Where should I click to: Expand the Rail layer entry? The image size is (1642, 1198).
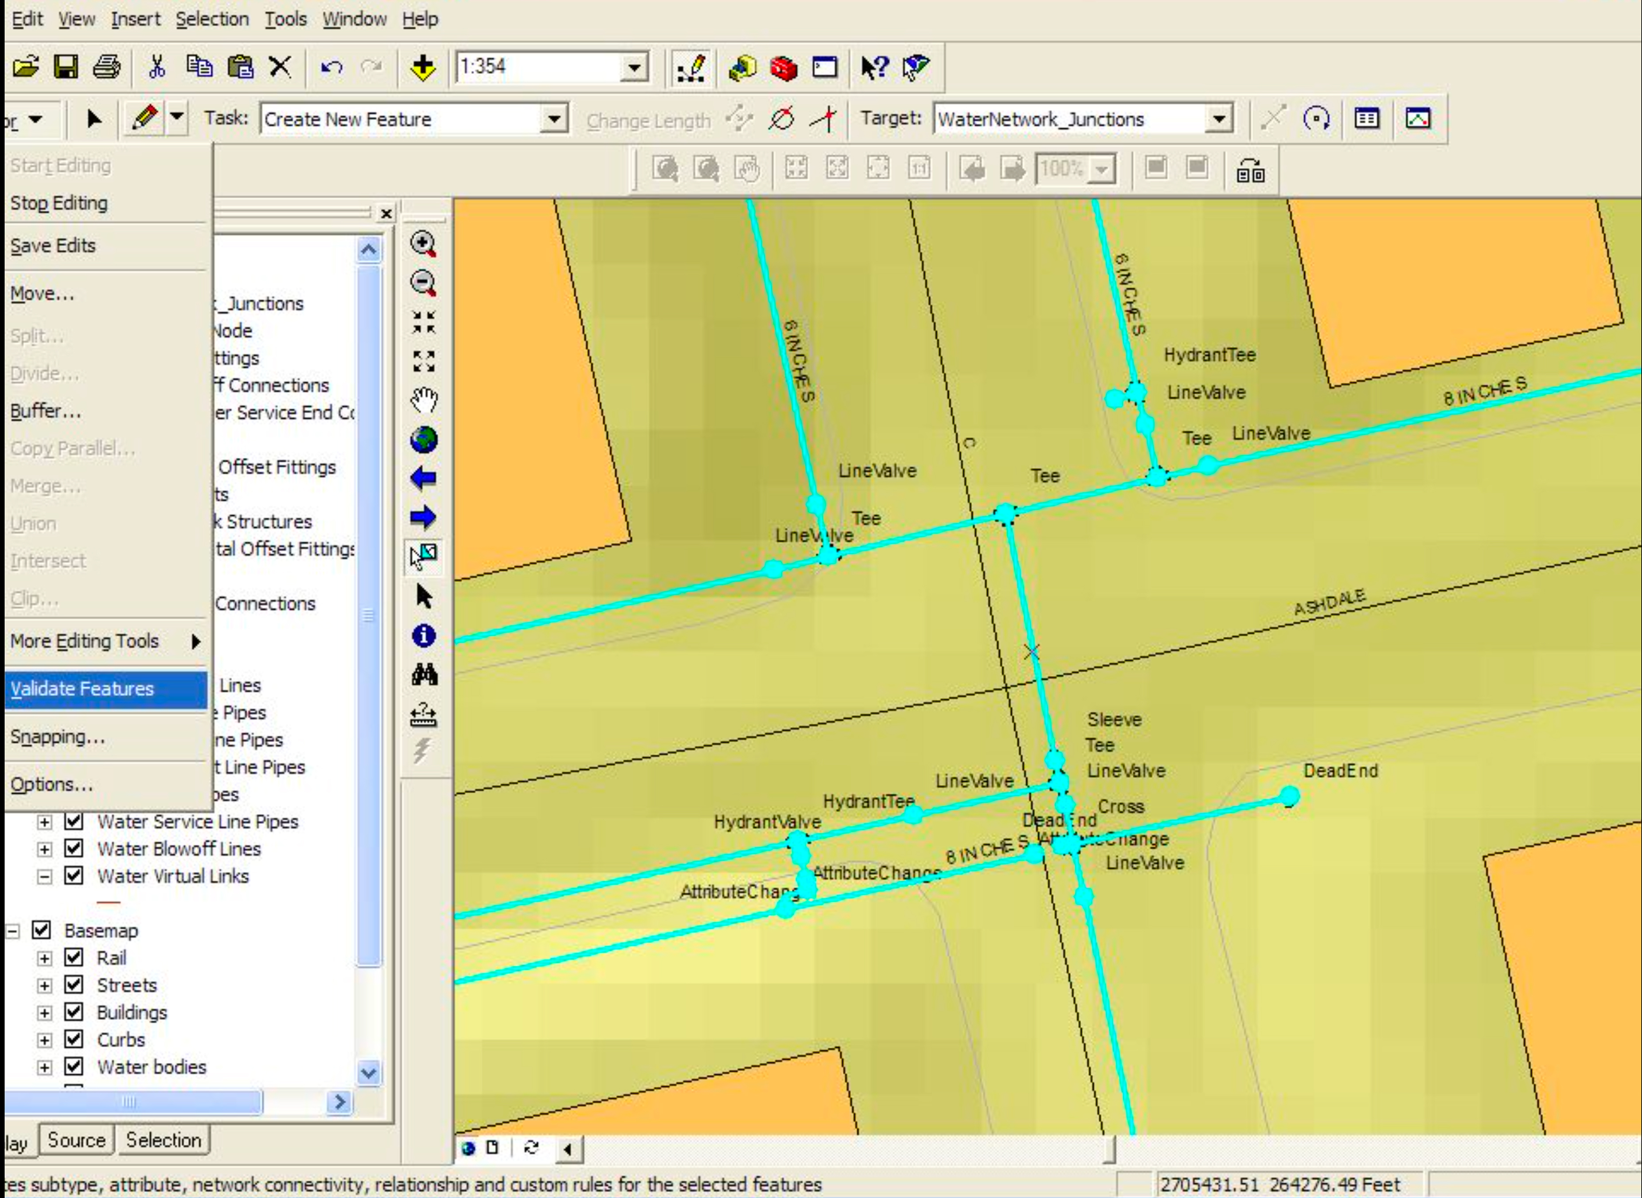pyautogui.click(x=45, y=957)
